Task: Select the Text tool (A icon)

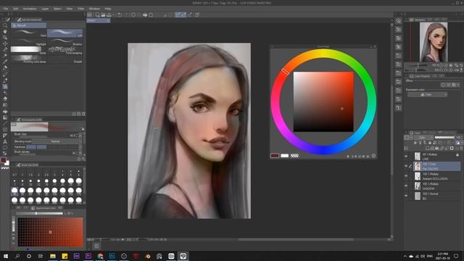Action: pyautogui.click(x=5, y=142)
